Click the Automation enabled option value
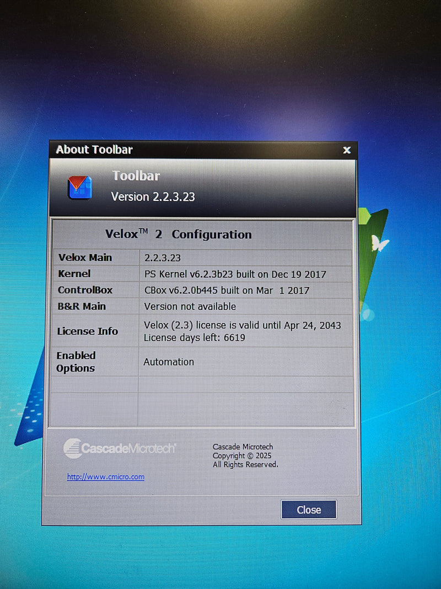 click(169, 362)
